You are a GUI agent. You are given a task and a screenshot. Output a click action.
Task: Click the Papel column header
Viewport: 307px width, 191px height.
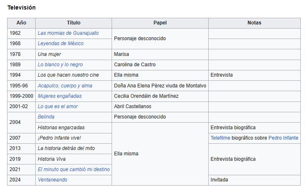click(x=160, y=23)
